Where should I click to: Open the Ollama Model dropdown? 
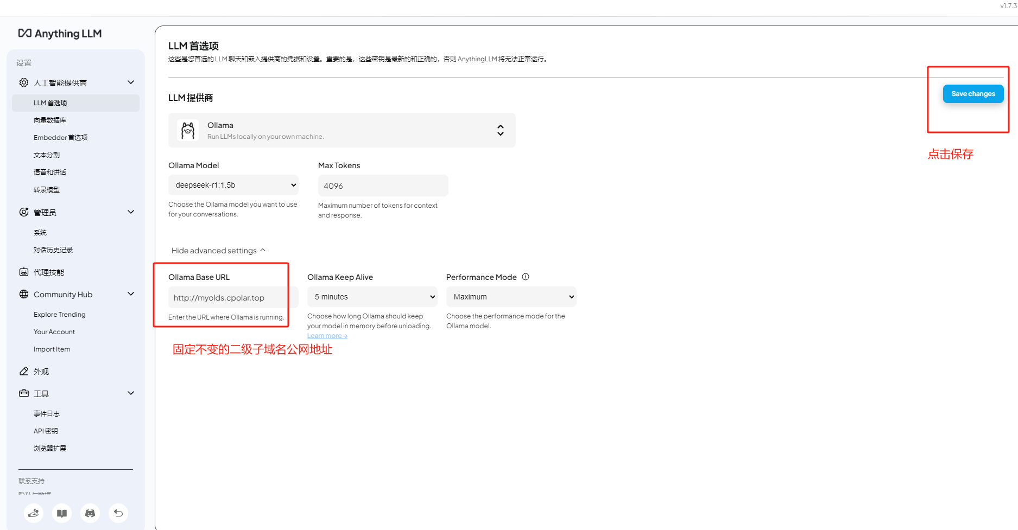tap(233, 185)
